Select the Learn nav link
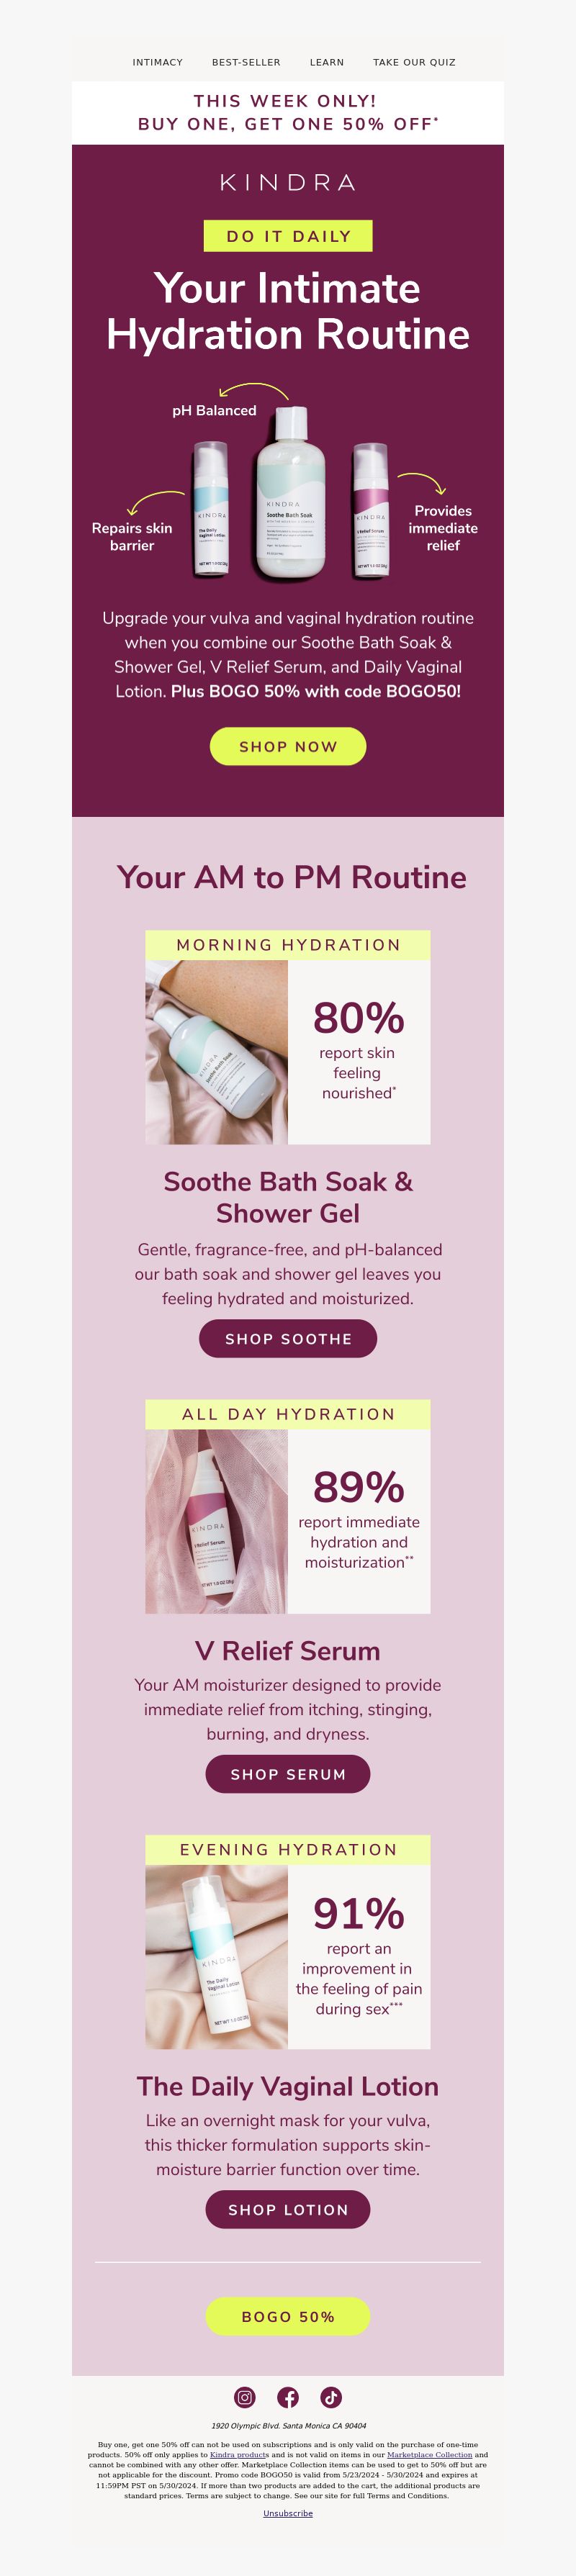 [327, 62]
